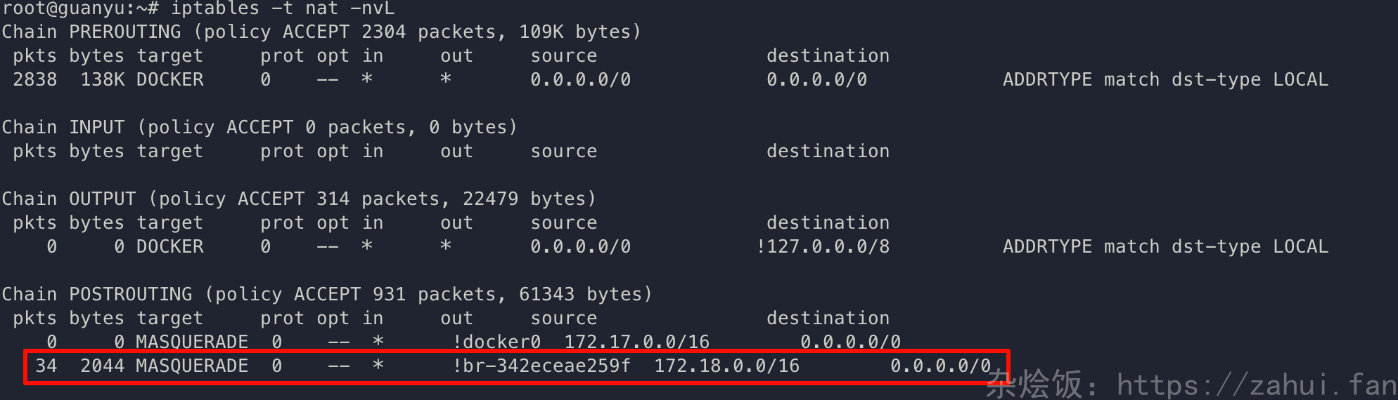Image resolution: width=1398 pixels, height=400 pixels.
Task: Click the 2838 packet count value
Action: [x=35, y=80]
